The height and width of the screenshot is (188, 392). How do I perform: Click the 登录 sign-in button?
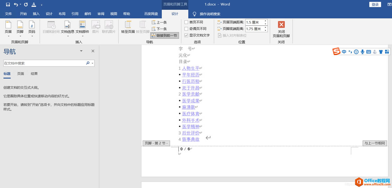coord(375,5)
